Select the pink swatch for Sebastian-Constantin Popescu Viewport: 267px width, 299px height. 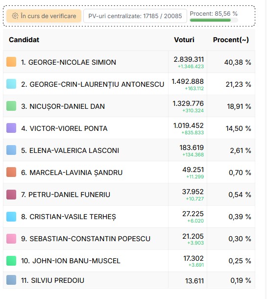pyautogui.click(x=11, y=239)
